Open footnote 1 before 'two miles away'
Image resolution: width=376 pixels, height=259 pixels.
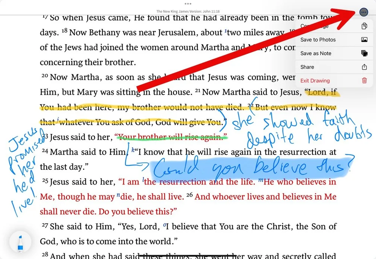click(x=225, y=31)
